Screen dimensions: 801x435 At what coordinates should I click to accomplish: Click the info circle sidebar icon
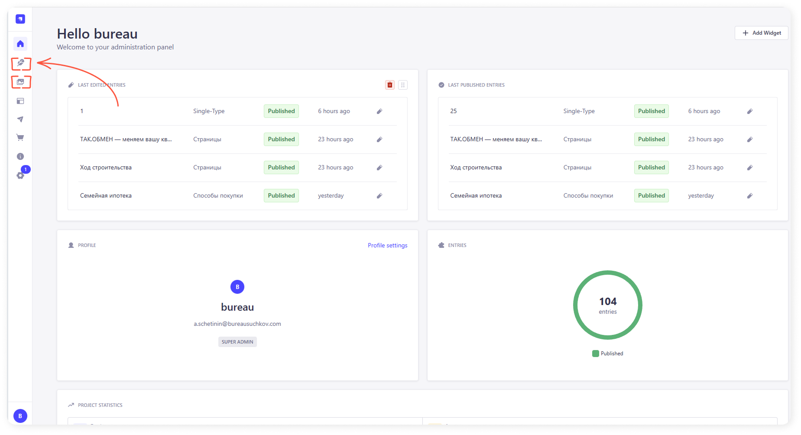coord(20,156)
